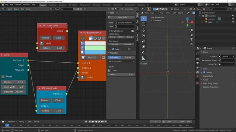The width and height of the screenshot is (236, 132).
Task: Click the BAKE button
Action: (91, 58)
